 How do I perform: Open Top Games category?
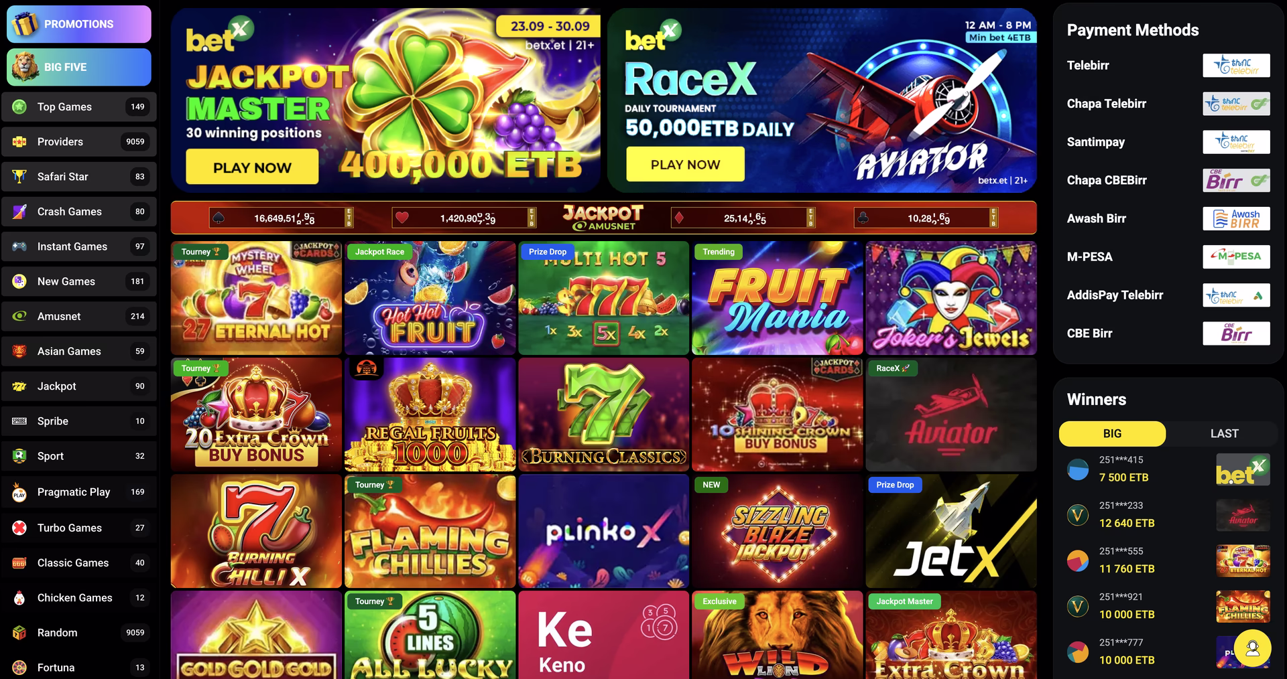tap(79, 106)
